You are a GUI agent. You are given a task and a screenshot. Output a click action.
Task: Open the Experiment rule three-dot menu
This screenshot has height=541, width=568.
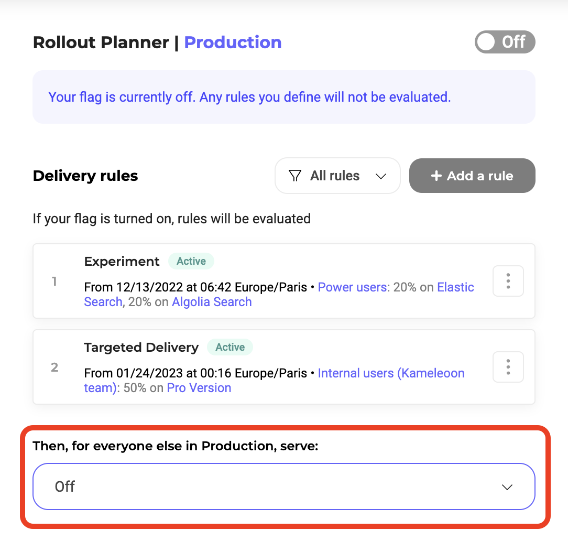pyautogui.click(x=508, y=281)
